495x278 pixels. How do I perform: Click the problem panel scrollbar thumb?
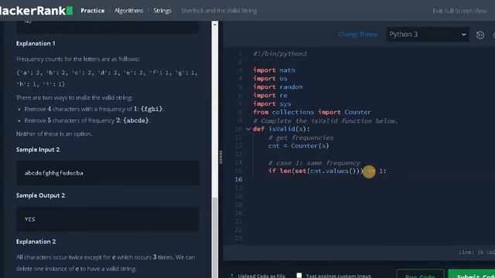click(x=215, y=237)
